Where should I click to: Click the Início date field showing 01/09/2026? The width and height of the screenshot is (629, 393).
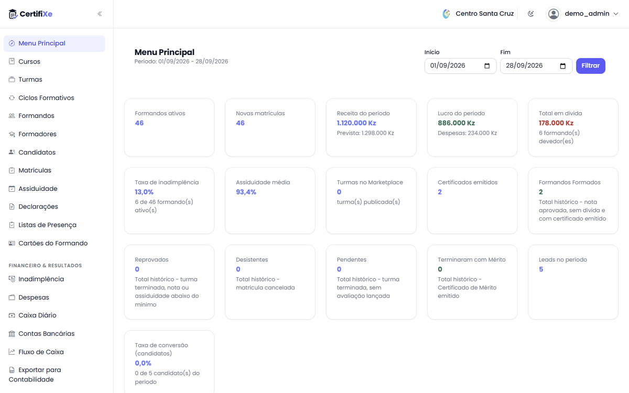pos(460,66)
